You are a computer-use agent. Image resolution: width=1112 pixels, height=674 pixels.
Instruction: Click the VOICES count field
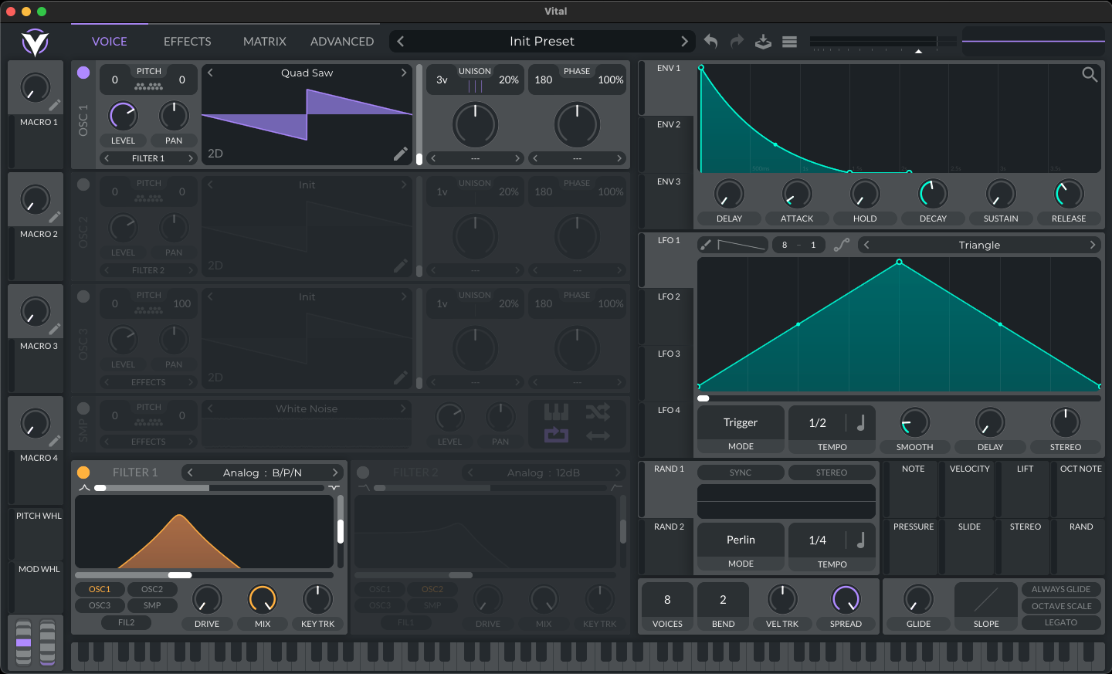click(667, 600)
